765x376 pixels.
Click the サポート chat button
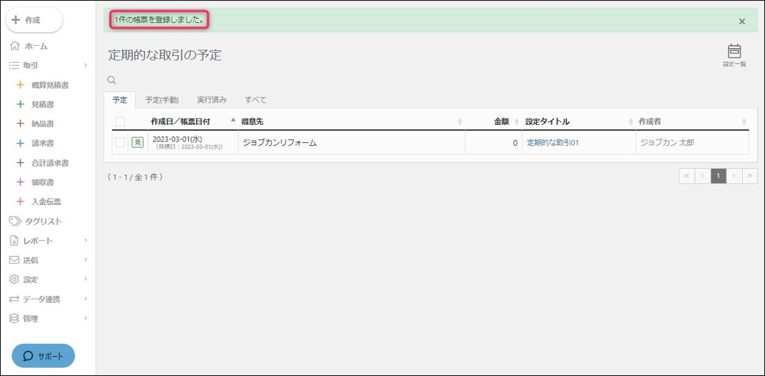pos(43,356)
